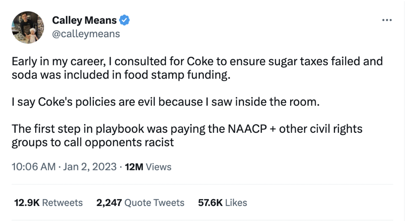The width and height of the screenshot is (407, 221).
Task: Open the More options three-dot menu
Action: 387,20
